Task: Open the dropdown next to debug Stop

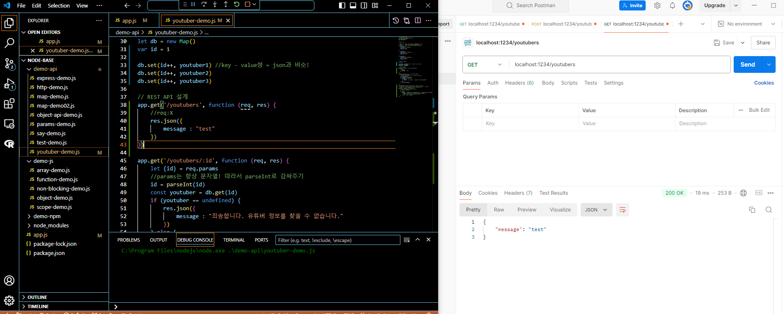Action: click(x=254, y=4)
